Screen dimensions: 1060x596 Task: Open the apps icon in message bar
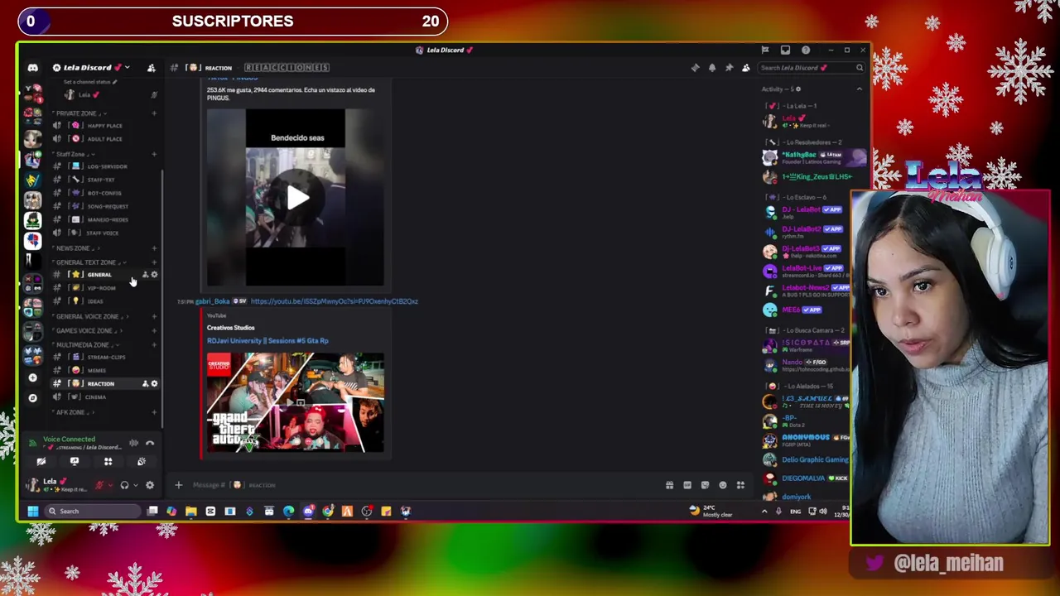point(740,485)
